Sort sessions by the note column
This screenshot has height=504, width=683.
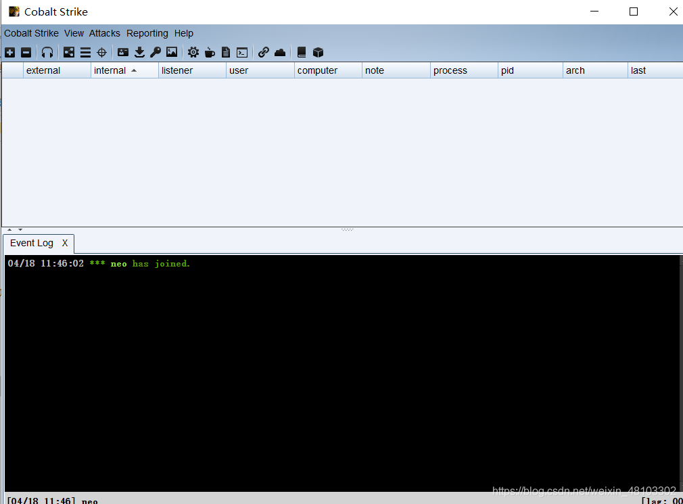pyautogui.click(x=396, y=70)
